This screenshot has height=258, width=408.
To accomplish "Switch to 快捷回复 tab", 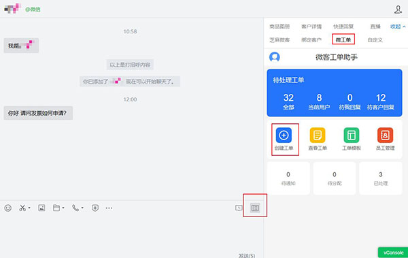I will pyautogui.click(x=343, y=27).
